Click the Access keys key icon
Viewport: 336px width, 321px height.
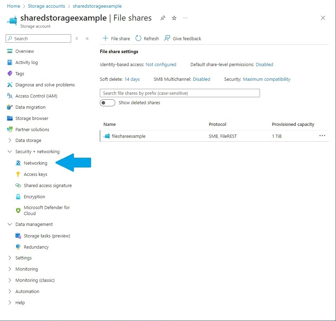point(18,174)
